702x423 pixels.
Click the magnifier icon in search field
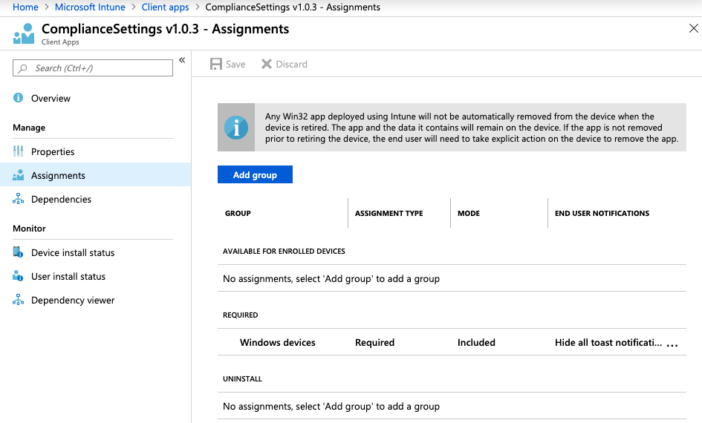[x=22, y=68]
